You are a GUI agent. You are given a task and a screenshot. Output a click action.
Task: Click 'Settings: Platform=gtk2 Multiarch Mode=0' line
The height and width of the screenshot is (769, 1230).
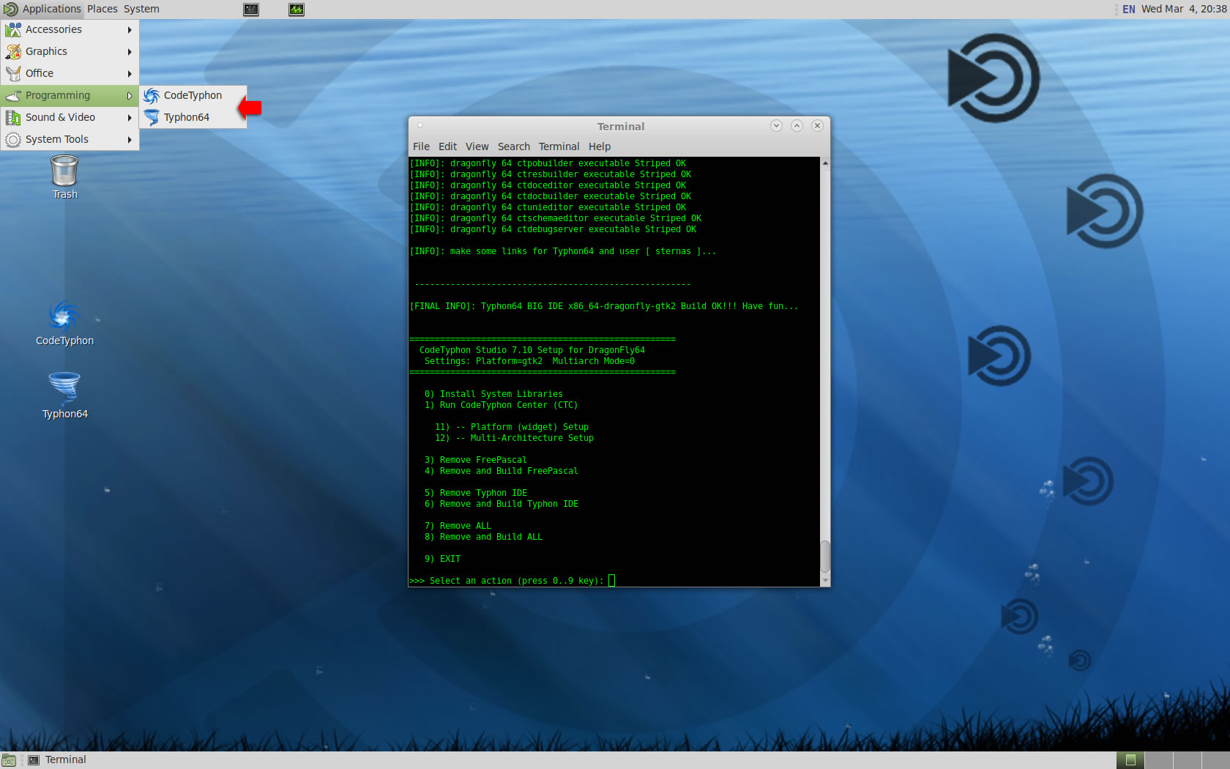pos(529,361)
